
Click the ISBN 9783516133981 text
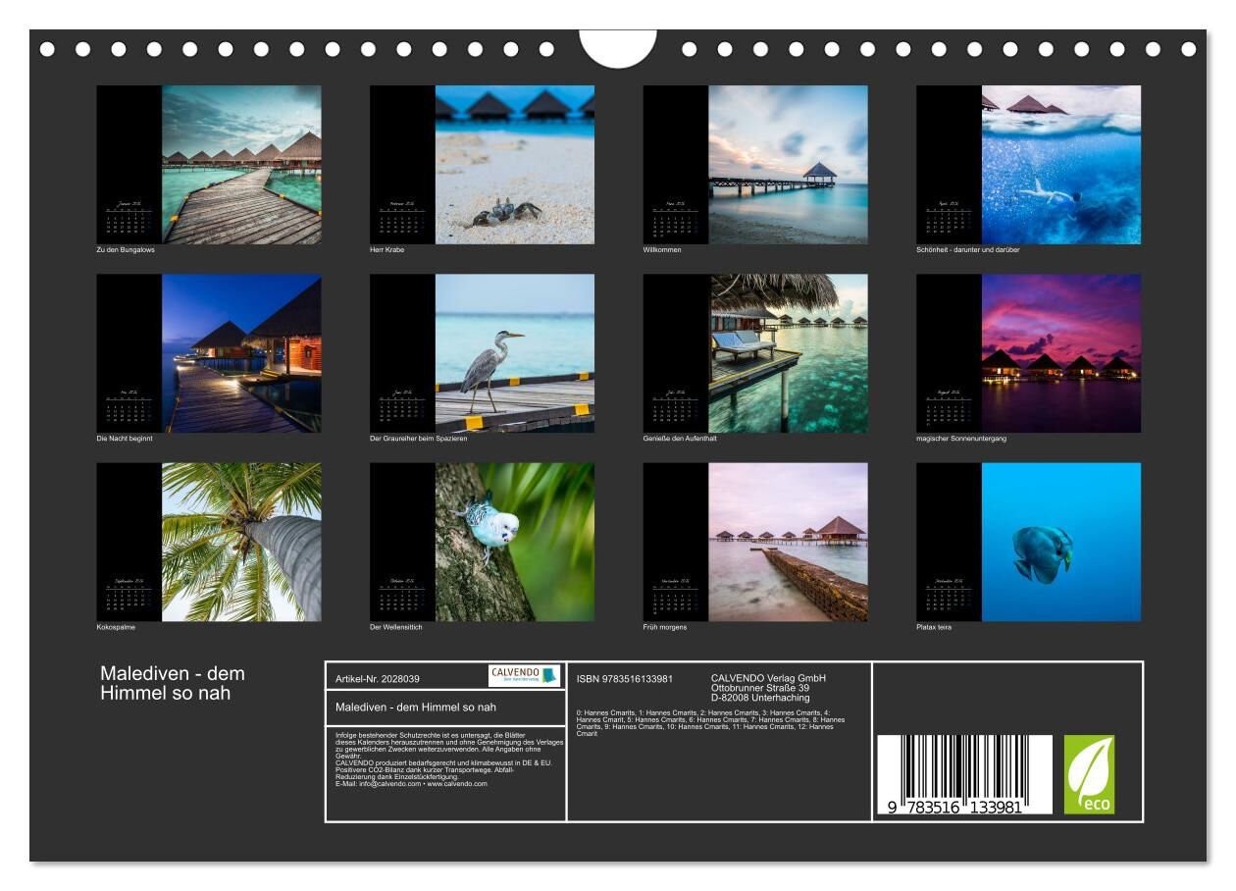(x=625, y=678)
